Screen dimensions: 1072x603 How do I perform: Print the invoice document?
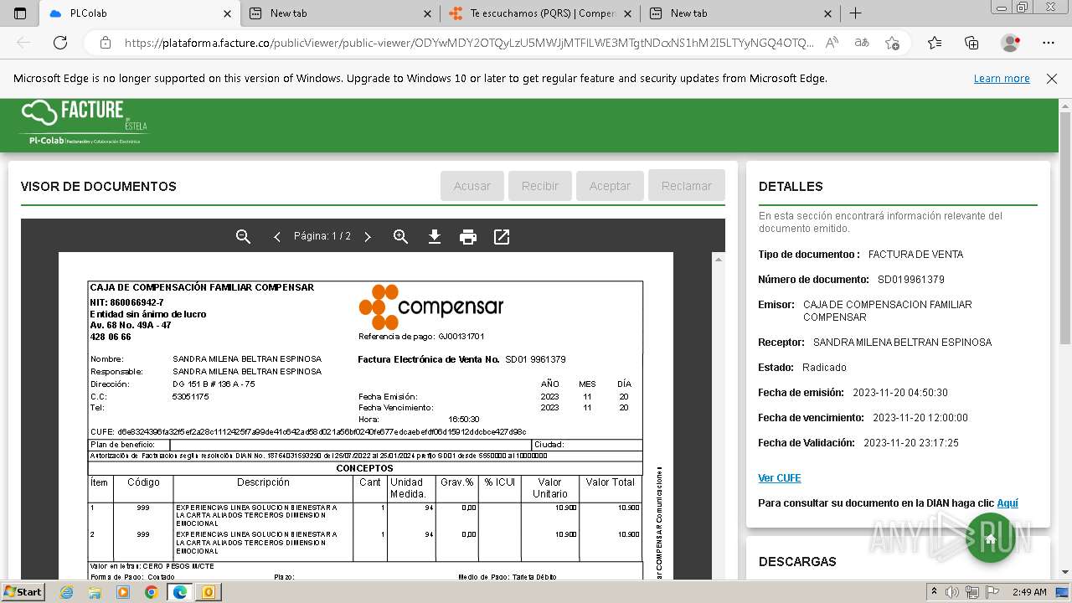click(468, 237)
